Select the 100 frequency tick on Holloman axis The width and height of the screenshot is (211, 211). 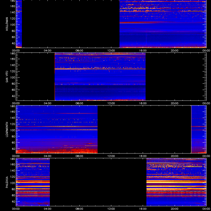13,25
